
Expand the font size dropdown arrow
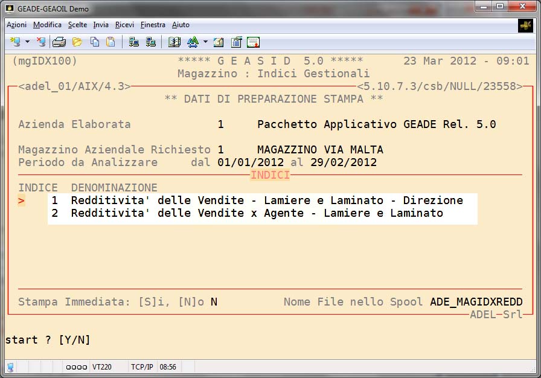pos(205,42)
